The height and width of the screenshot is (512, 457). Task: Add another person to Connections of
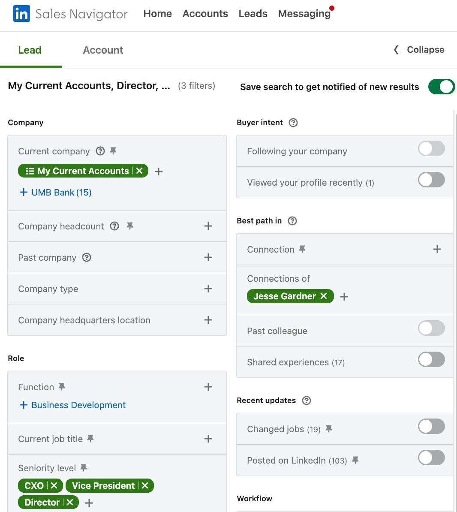(x=344, y=296)
